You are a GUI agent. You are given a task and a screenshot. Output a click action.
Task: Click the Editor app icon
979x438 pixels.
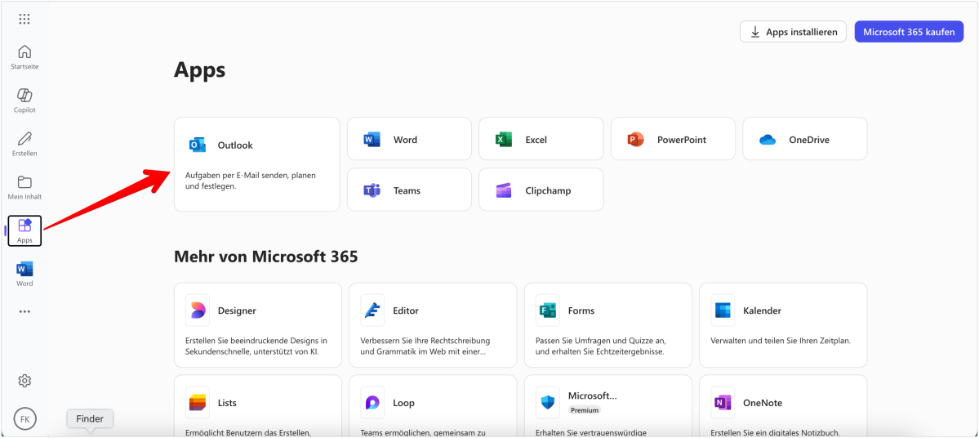373,311
